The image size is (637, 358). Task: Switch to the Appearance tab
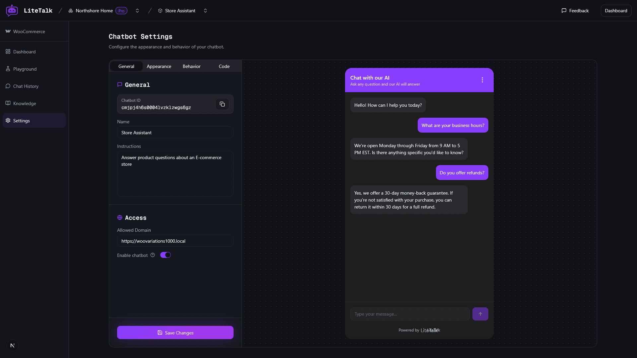(159, 66)
